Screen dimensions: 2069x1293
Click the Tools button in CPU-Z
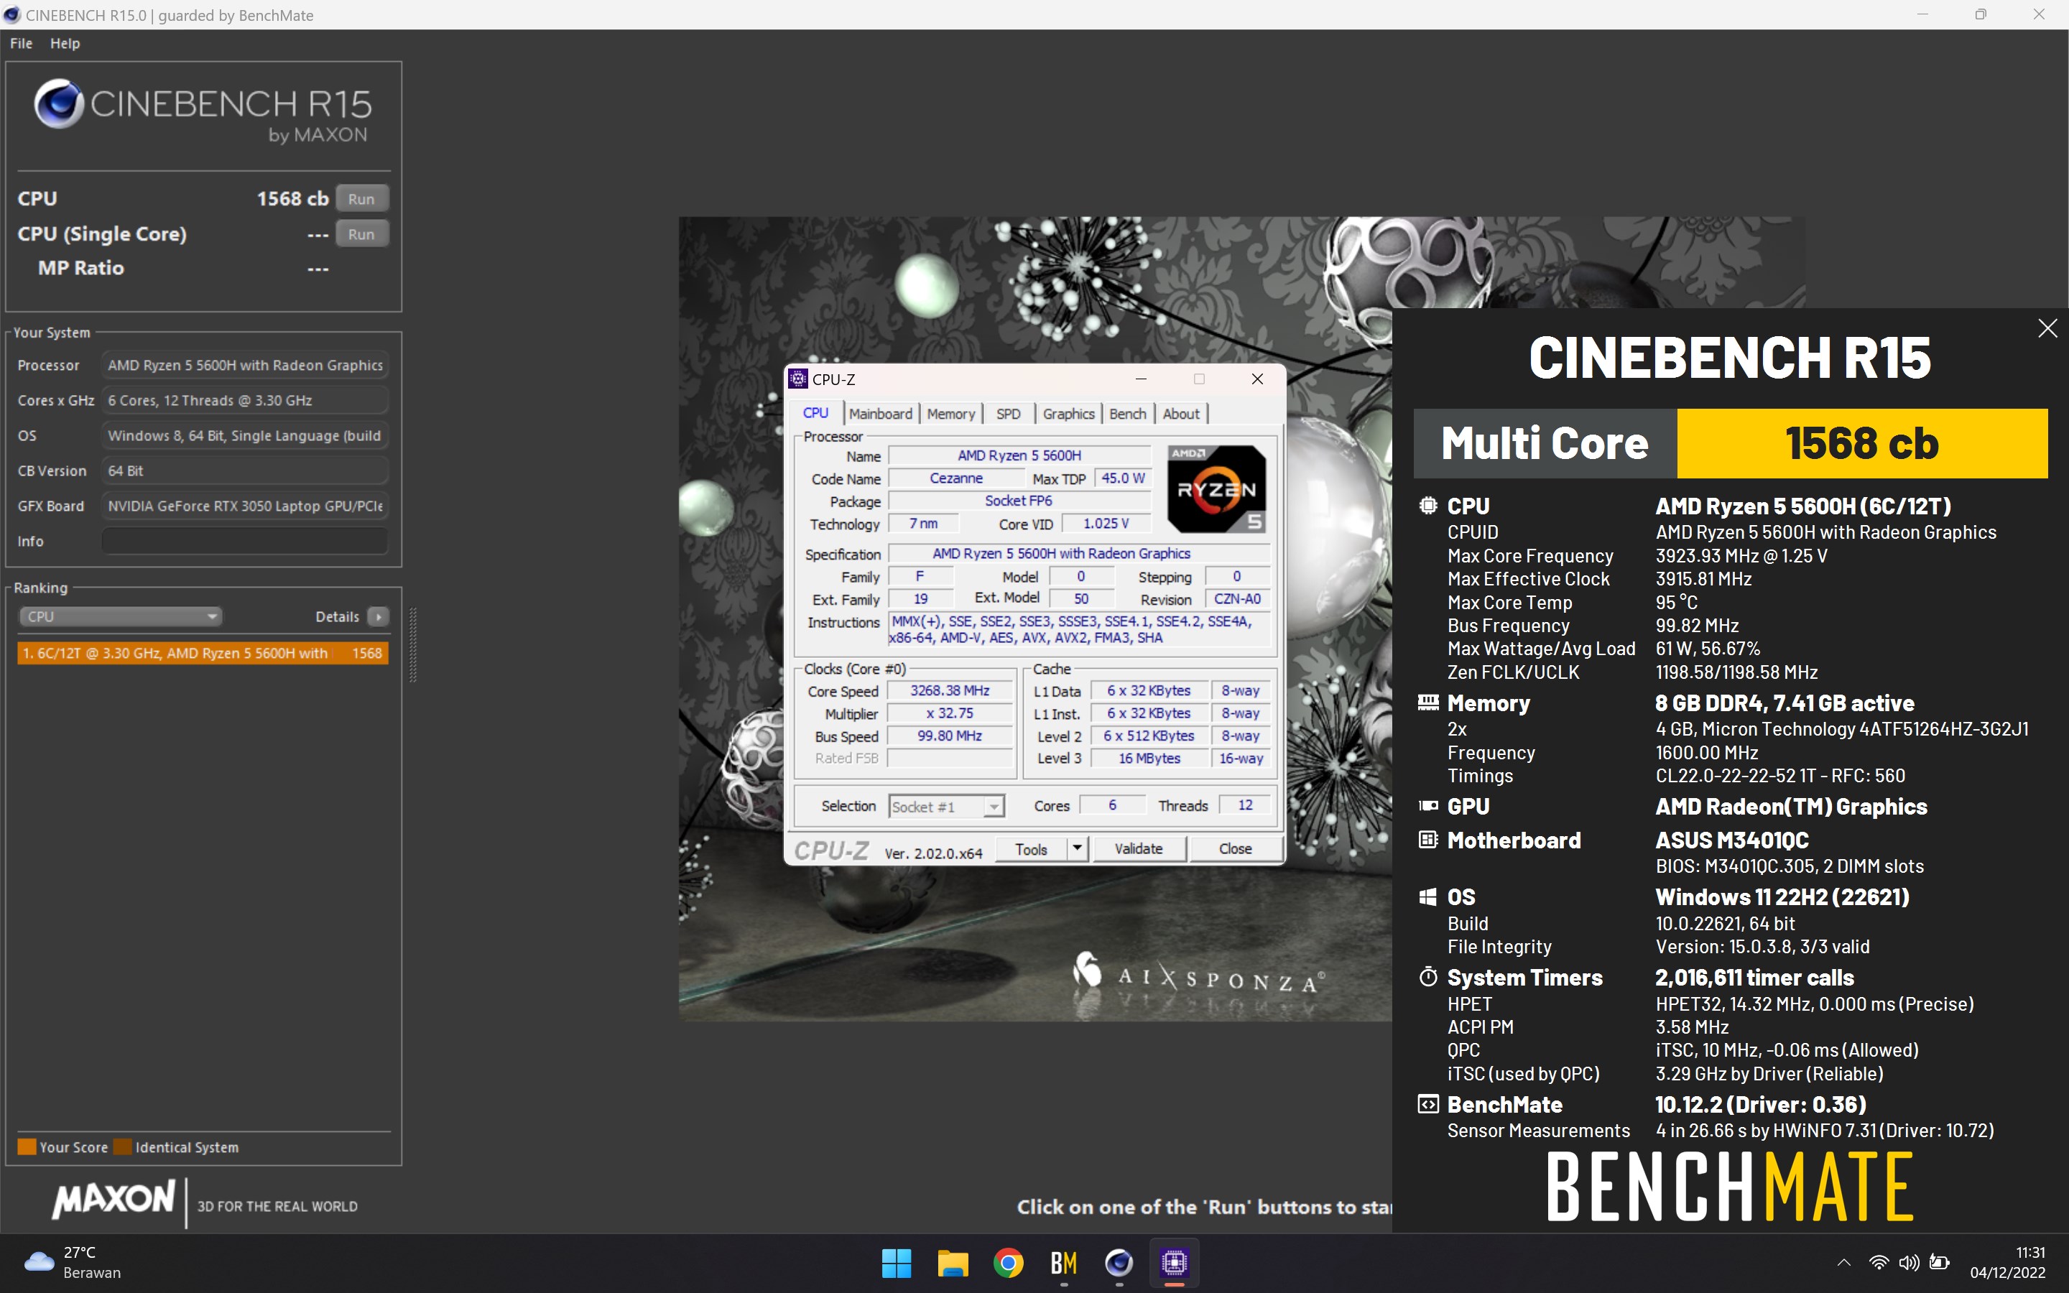point(1031,849)
